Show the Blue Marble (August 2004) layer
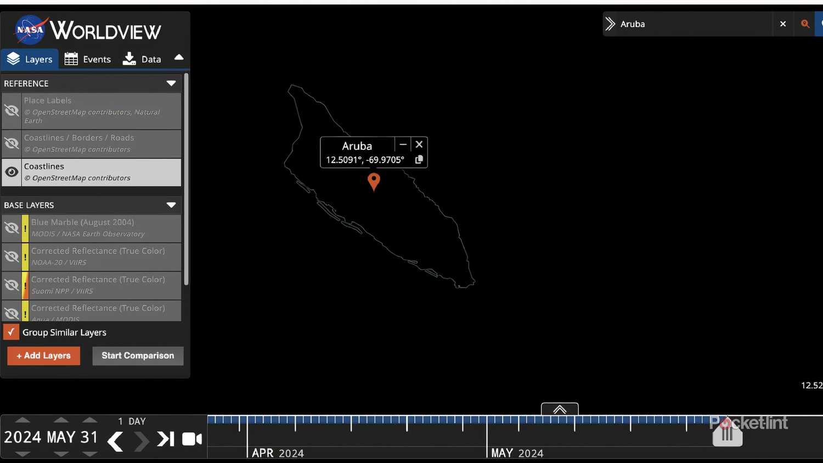 (12, 228)
